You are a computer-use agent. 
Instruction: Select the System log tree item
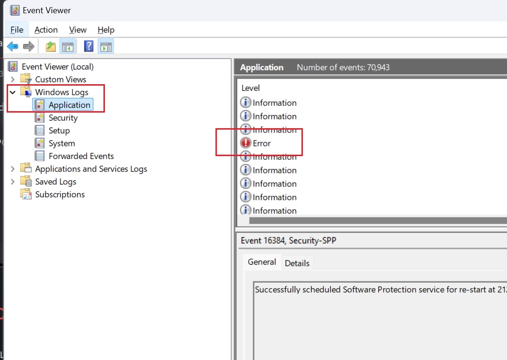click(x=62, y=143)
